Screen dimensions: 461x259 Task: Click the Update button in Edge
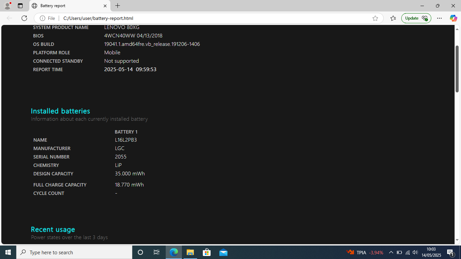point(416,18)
